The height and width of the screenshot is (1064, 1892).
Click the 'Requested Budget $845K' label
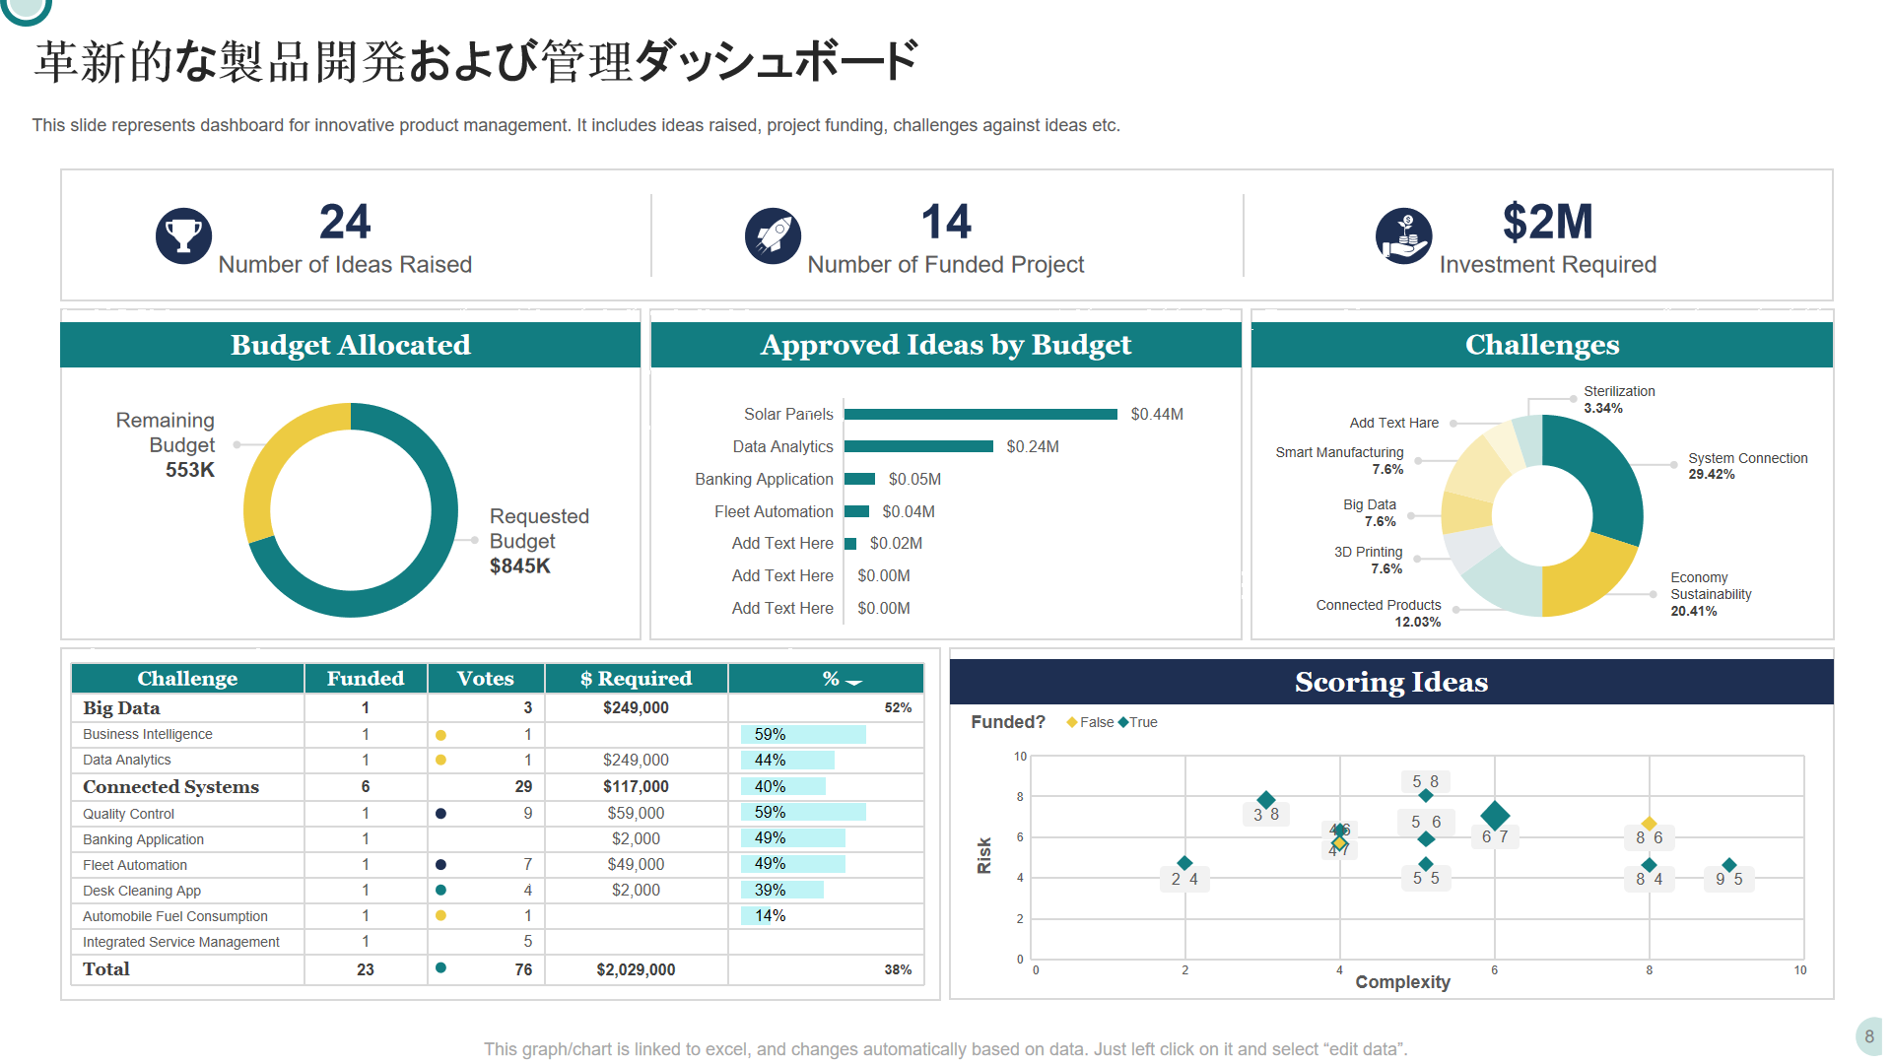coord(539,541)
